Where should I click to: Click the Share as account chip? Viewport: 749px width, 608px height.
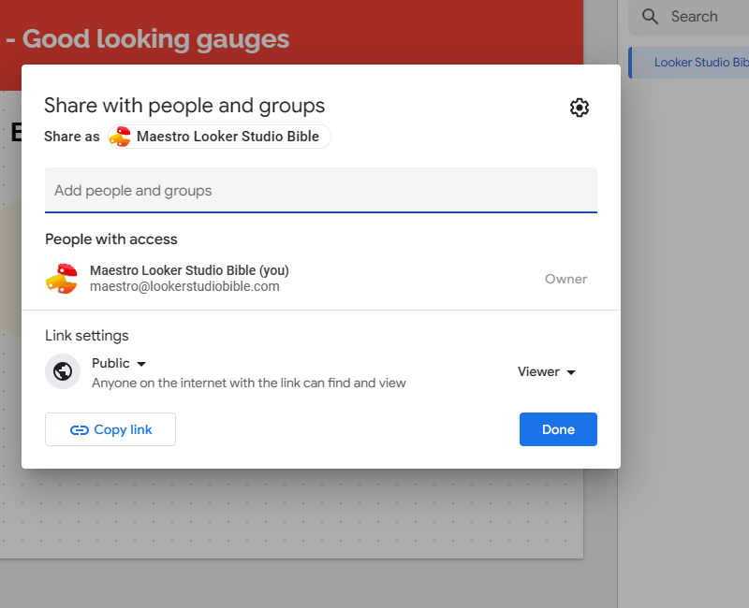[x=219, y=137]
